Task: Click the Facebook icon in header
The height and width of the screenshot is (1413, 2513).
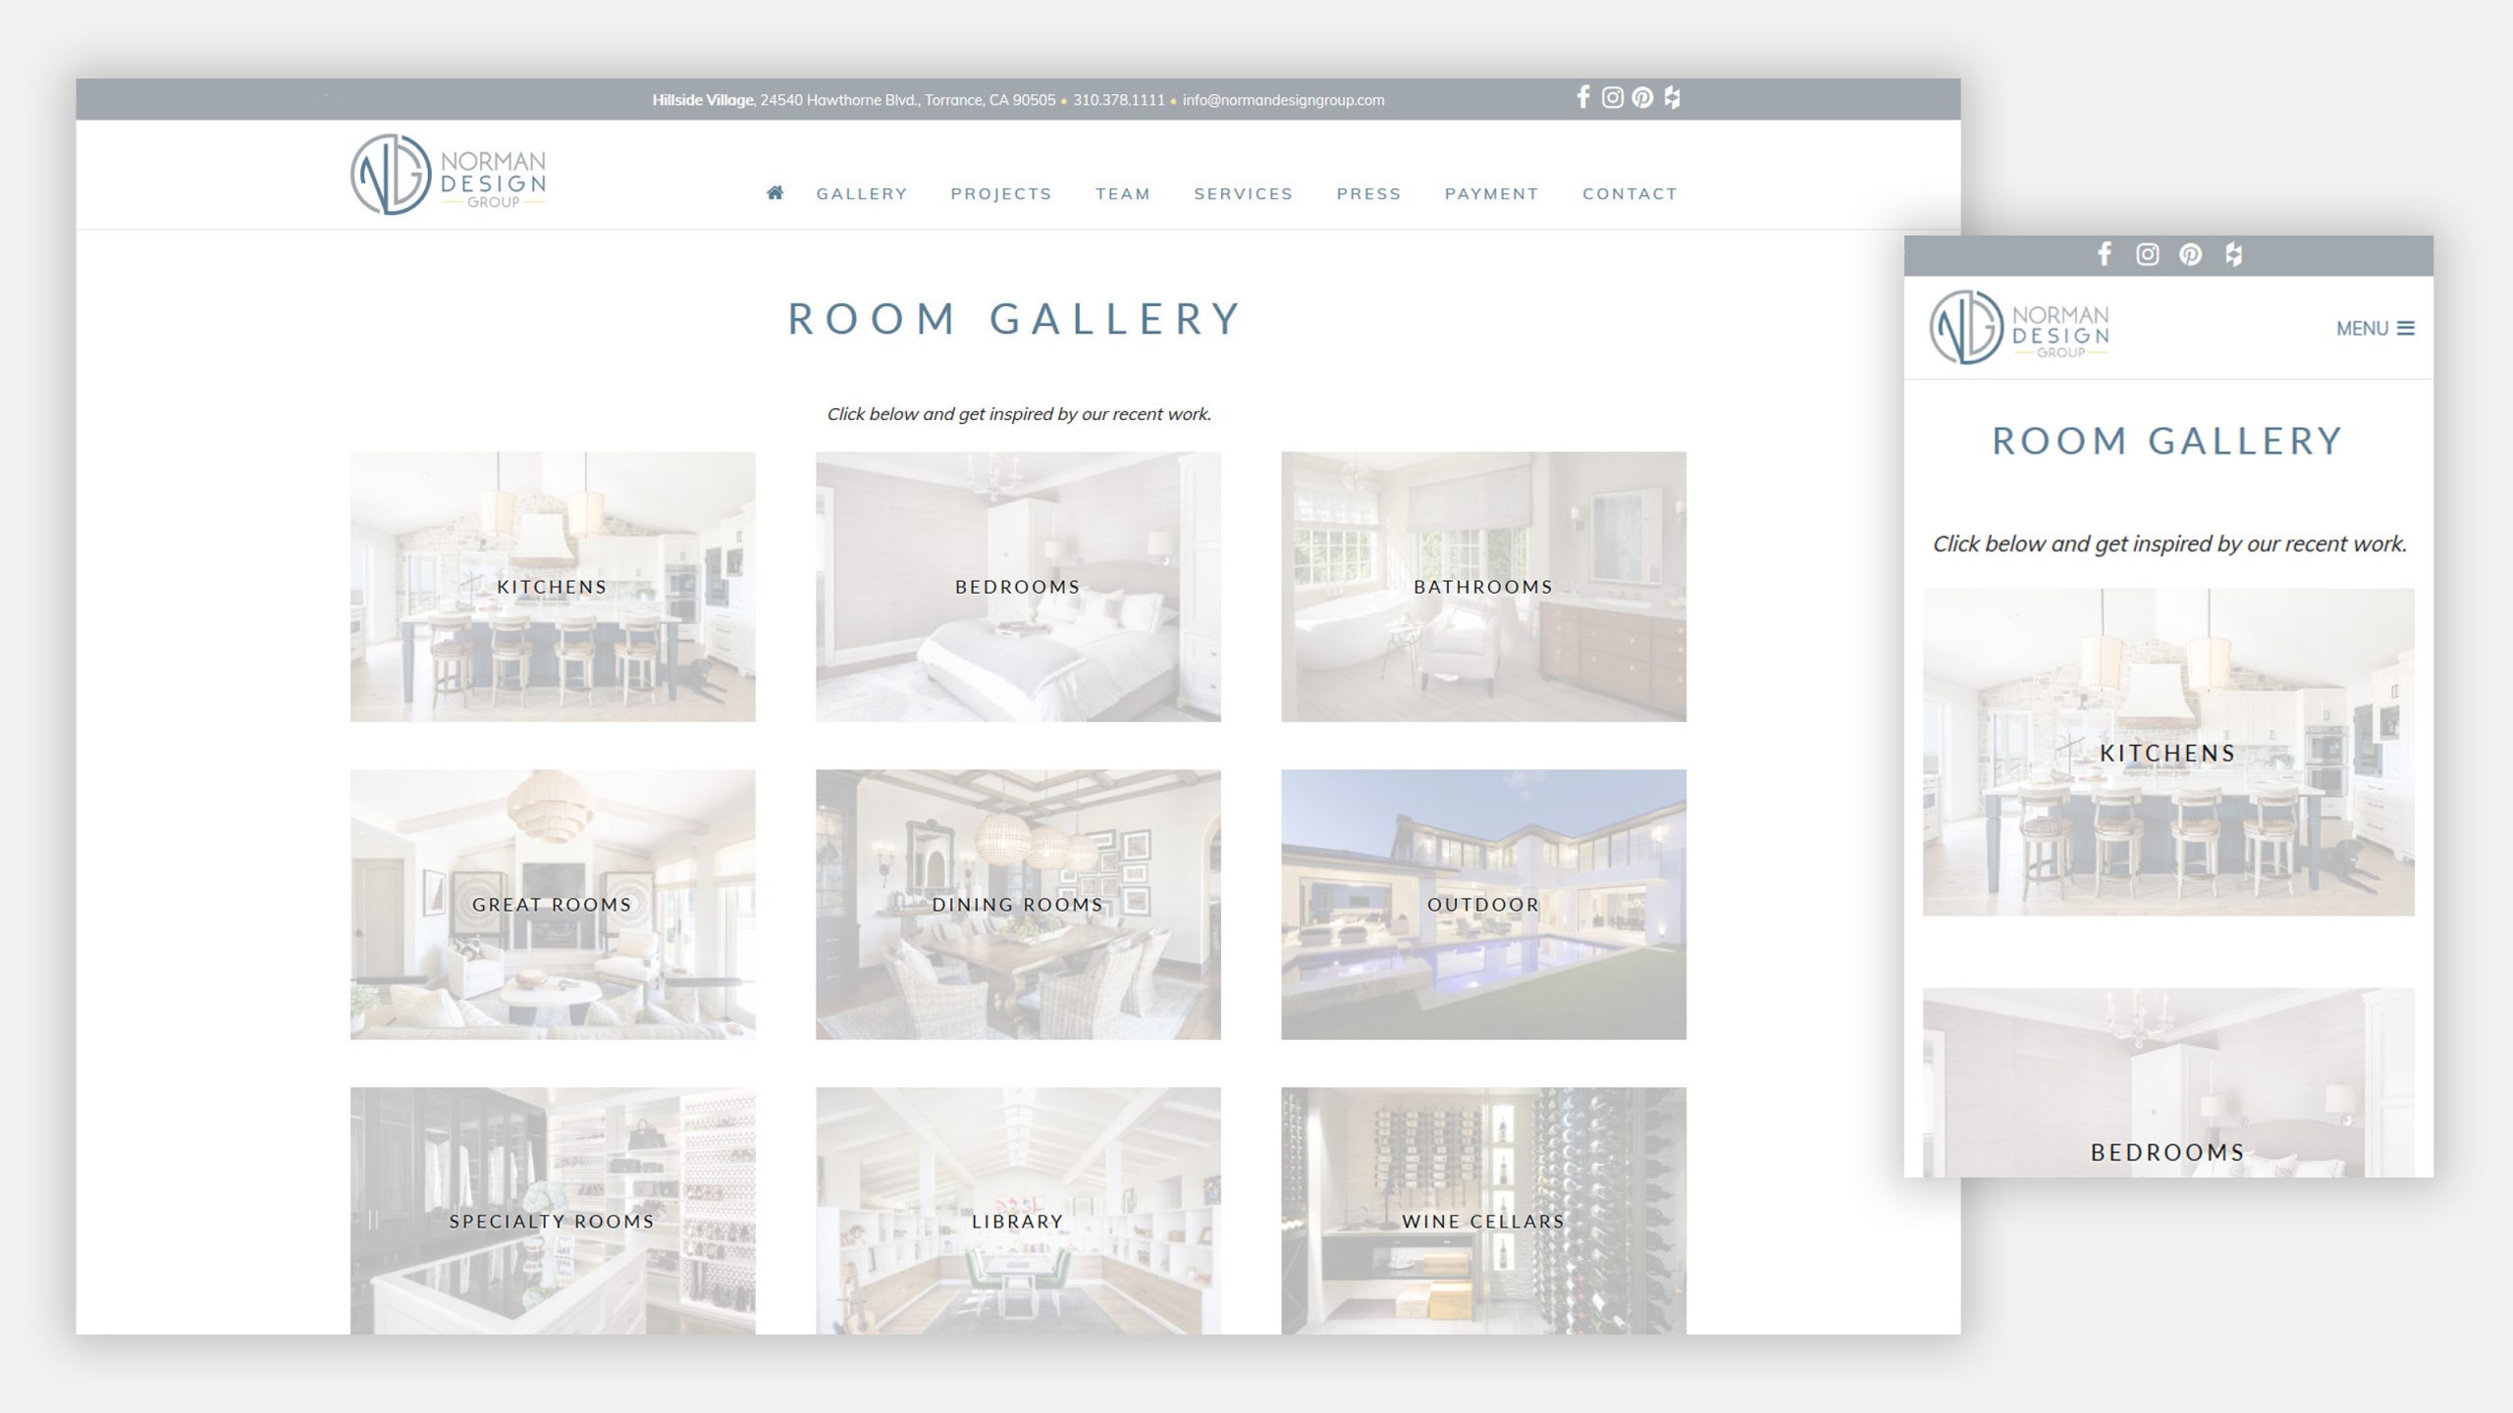Action: [x=1581, y=96]
